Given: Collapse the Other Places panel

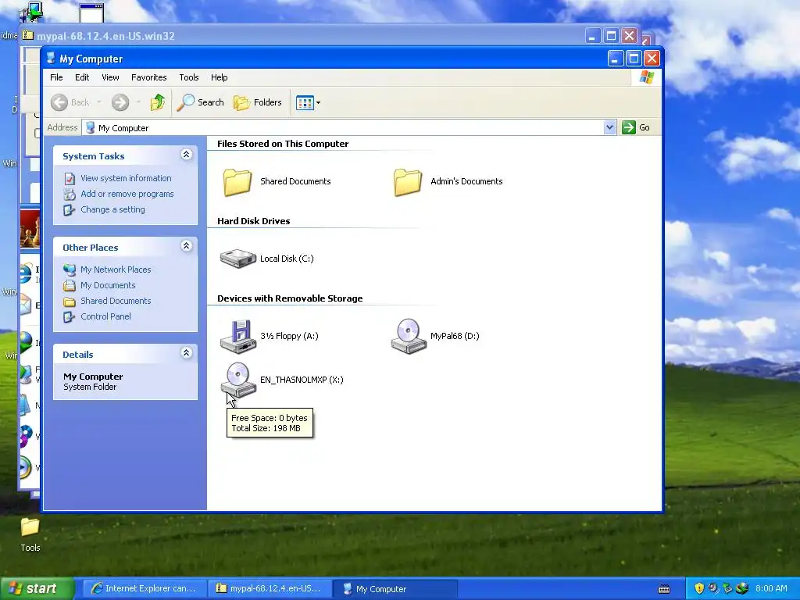Looking at the screenshot, I should point(187,246).
